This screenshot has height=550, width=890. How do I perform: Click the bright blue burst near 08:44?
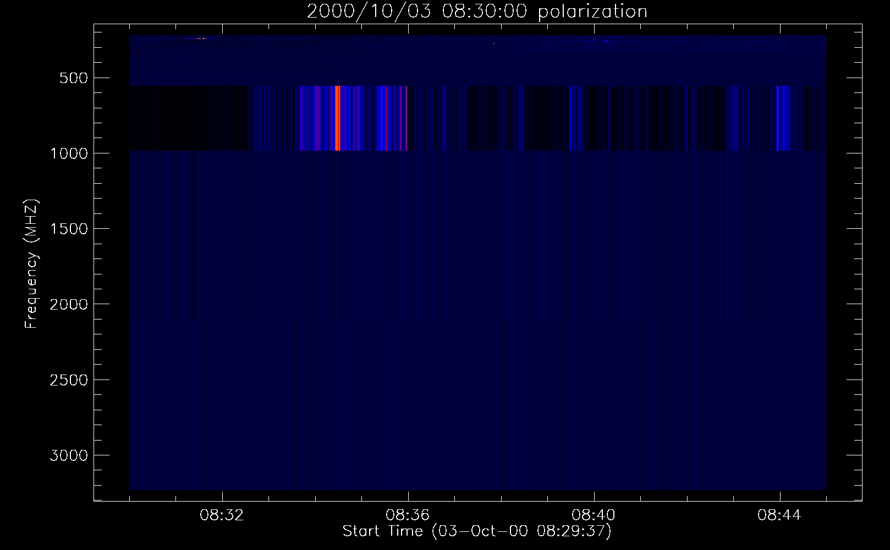[783, 118]
